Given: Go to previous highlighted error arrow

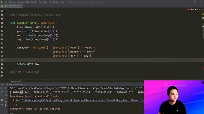Looking at the screenshot, I should coord(200,9).
